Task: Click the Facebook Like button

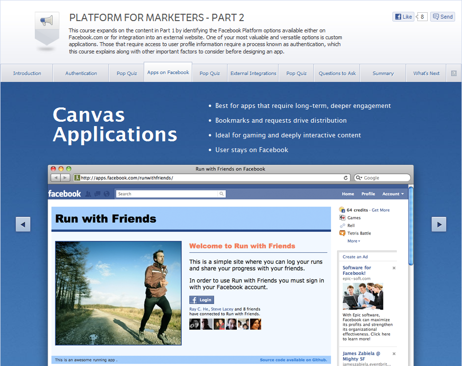Action: [403, 17]
